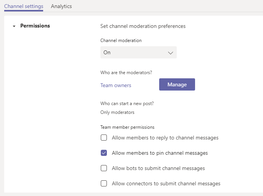Open the Analytics tab
The image size is (263, 196).
point(61,6)
